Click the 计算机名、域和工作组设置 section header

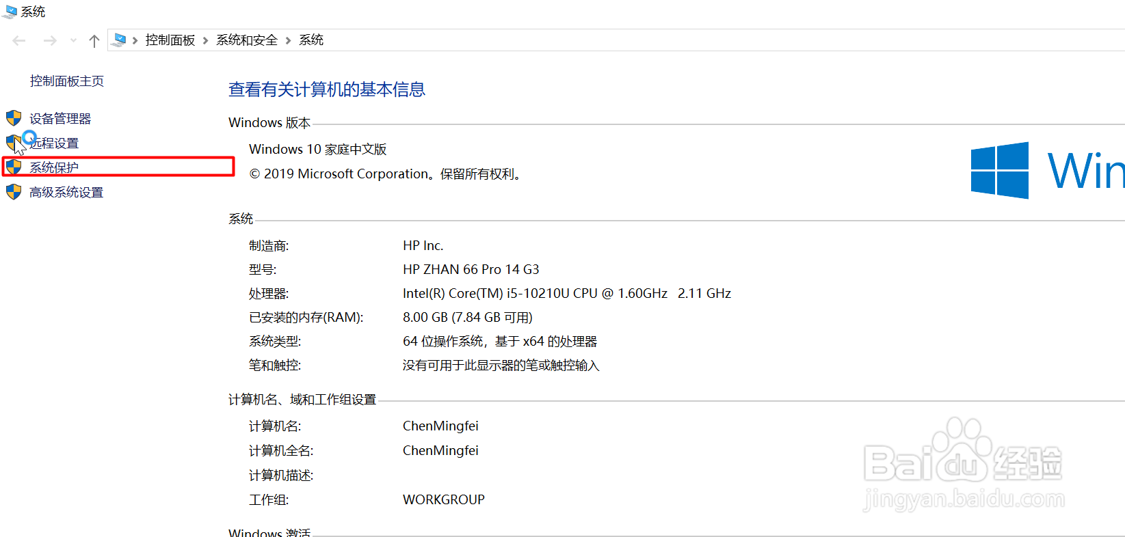302,400
